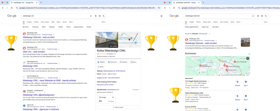280x111 pixels.
Task: Open Google Lens in 'webdesign detmold' search box
Action: pos(262,16)
